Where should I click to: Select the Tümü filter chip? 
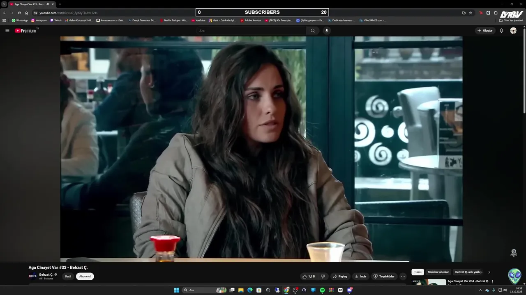click(418, 272)
